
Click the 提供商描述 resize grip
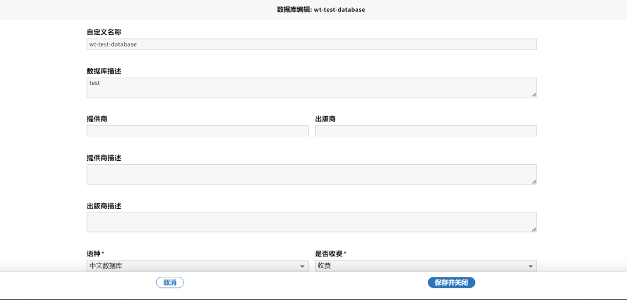[x=534, y=181]
